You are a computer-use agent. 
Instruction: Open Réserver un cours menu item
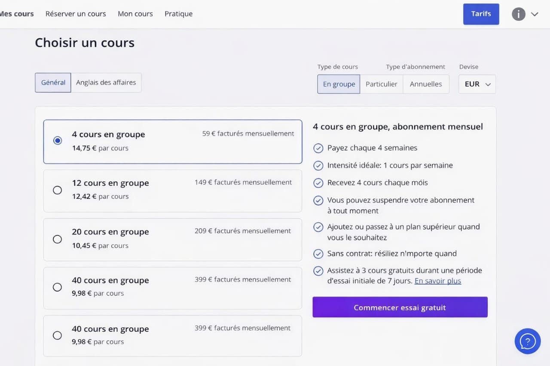76,14
